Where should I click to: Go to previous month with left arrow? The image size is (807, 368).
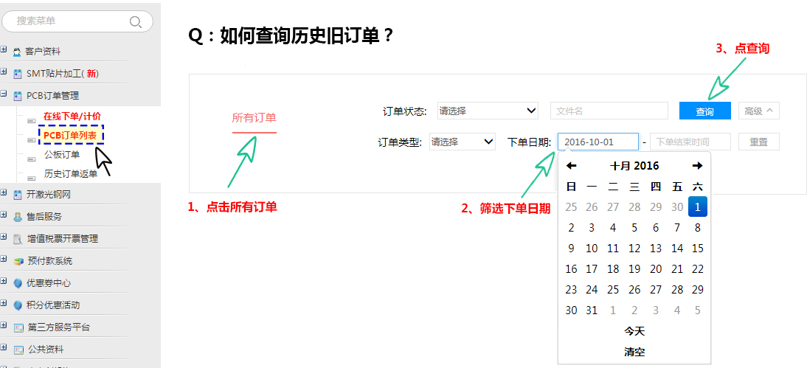click(x=571, y=166)
